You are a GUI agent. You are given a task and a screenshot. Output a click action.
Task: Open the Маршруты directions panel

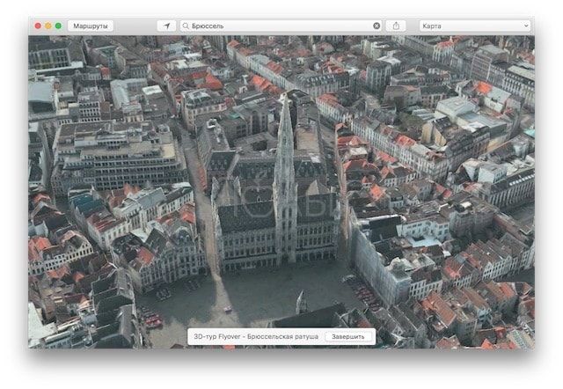(91, 26)
